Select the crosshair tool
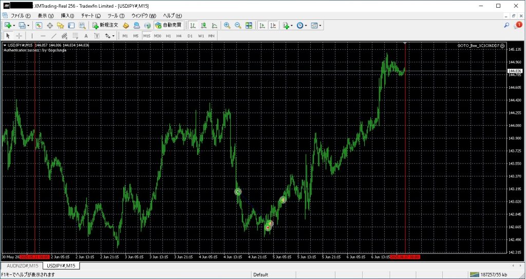The image size is (526, 279). [x=19, y=36]
